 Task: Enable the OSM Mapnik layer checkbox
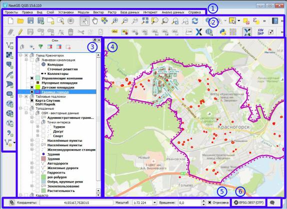(32, 104)
